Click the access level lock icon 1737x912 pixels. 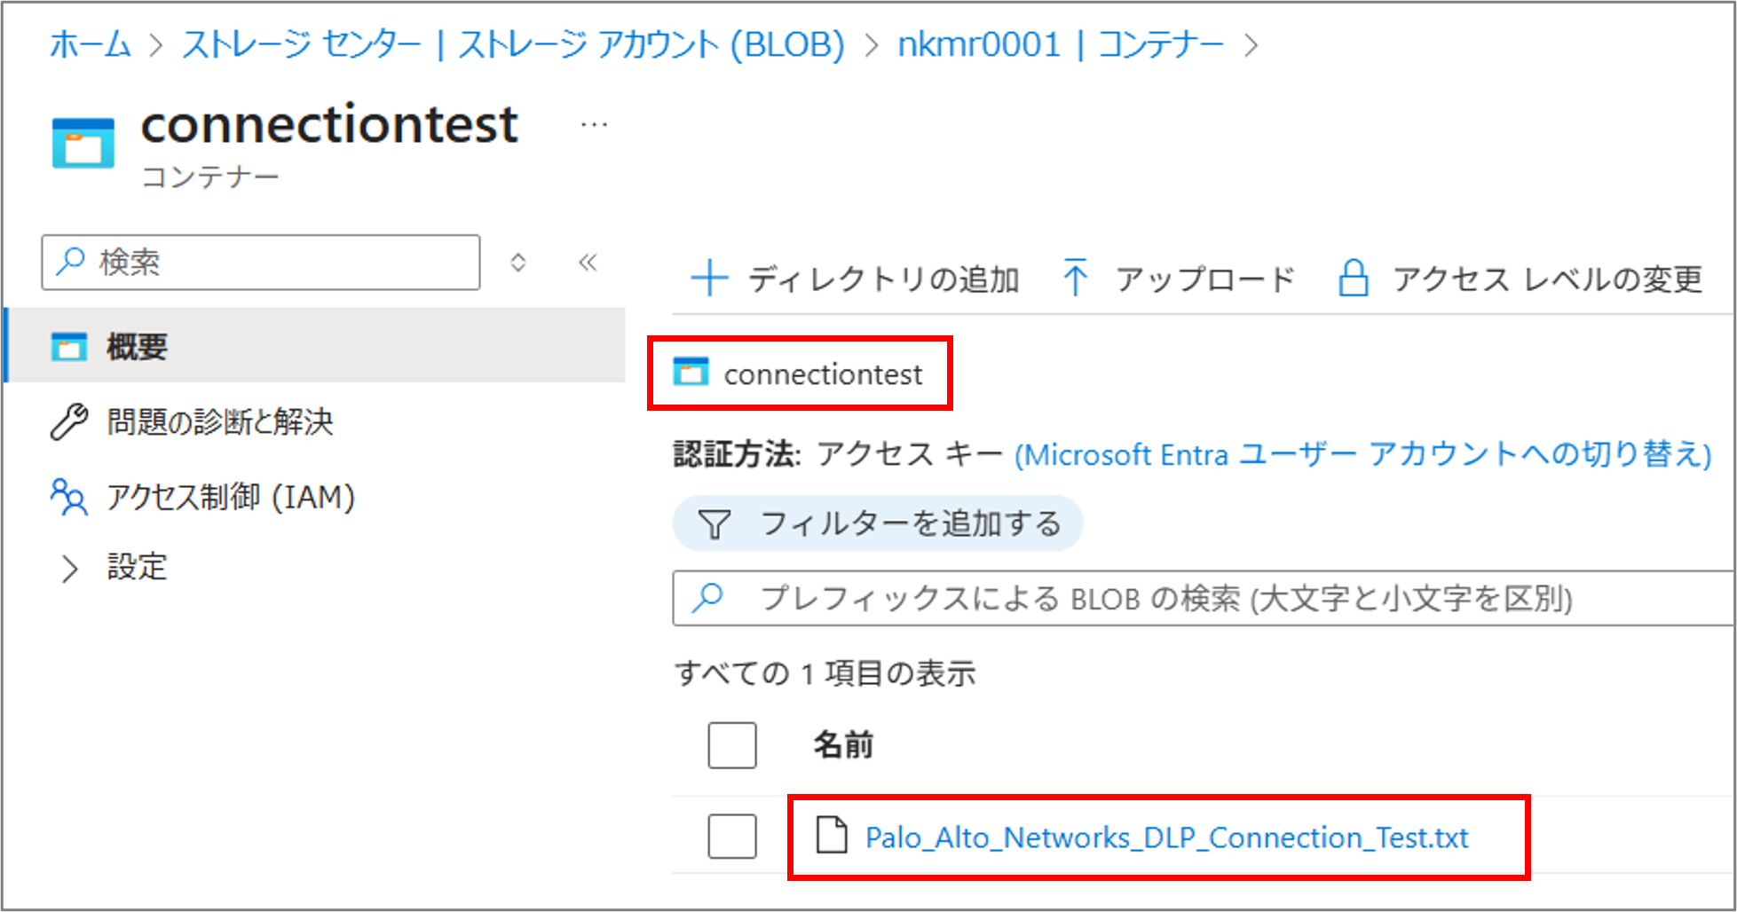(x=1353, y=279)
